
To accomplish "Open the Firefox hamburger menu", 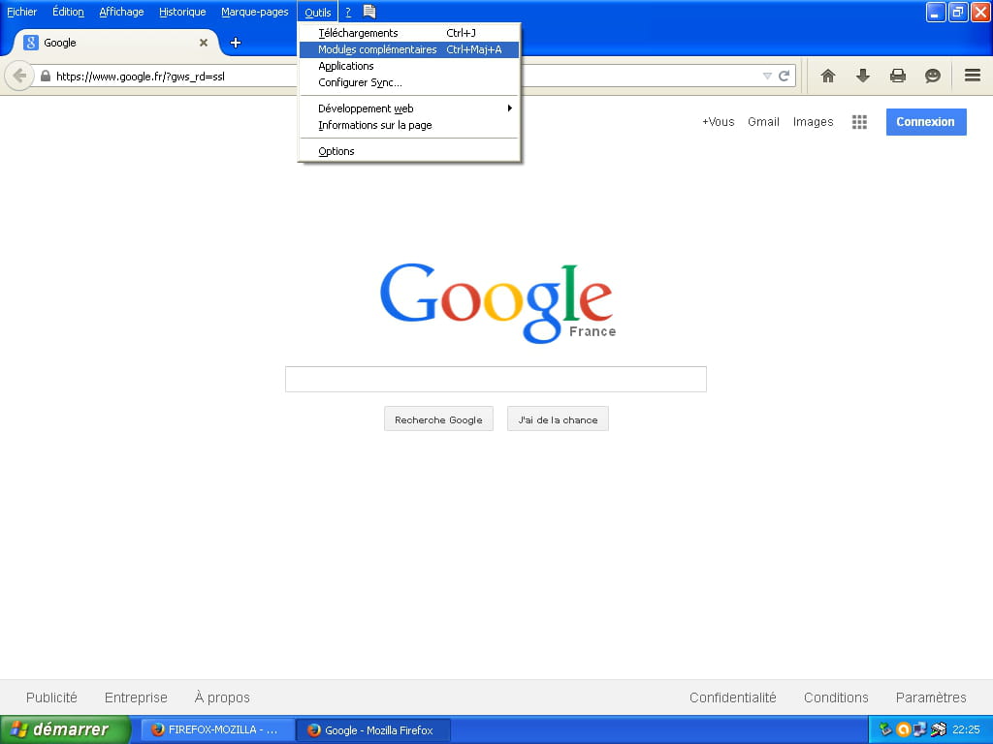I will click(x=972, y=76).
